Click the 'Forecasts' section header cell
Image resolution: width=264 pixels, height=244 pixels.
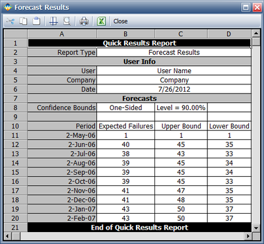coord(139,98)
